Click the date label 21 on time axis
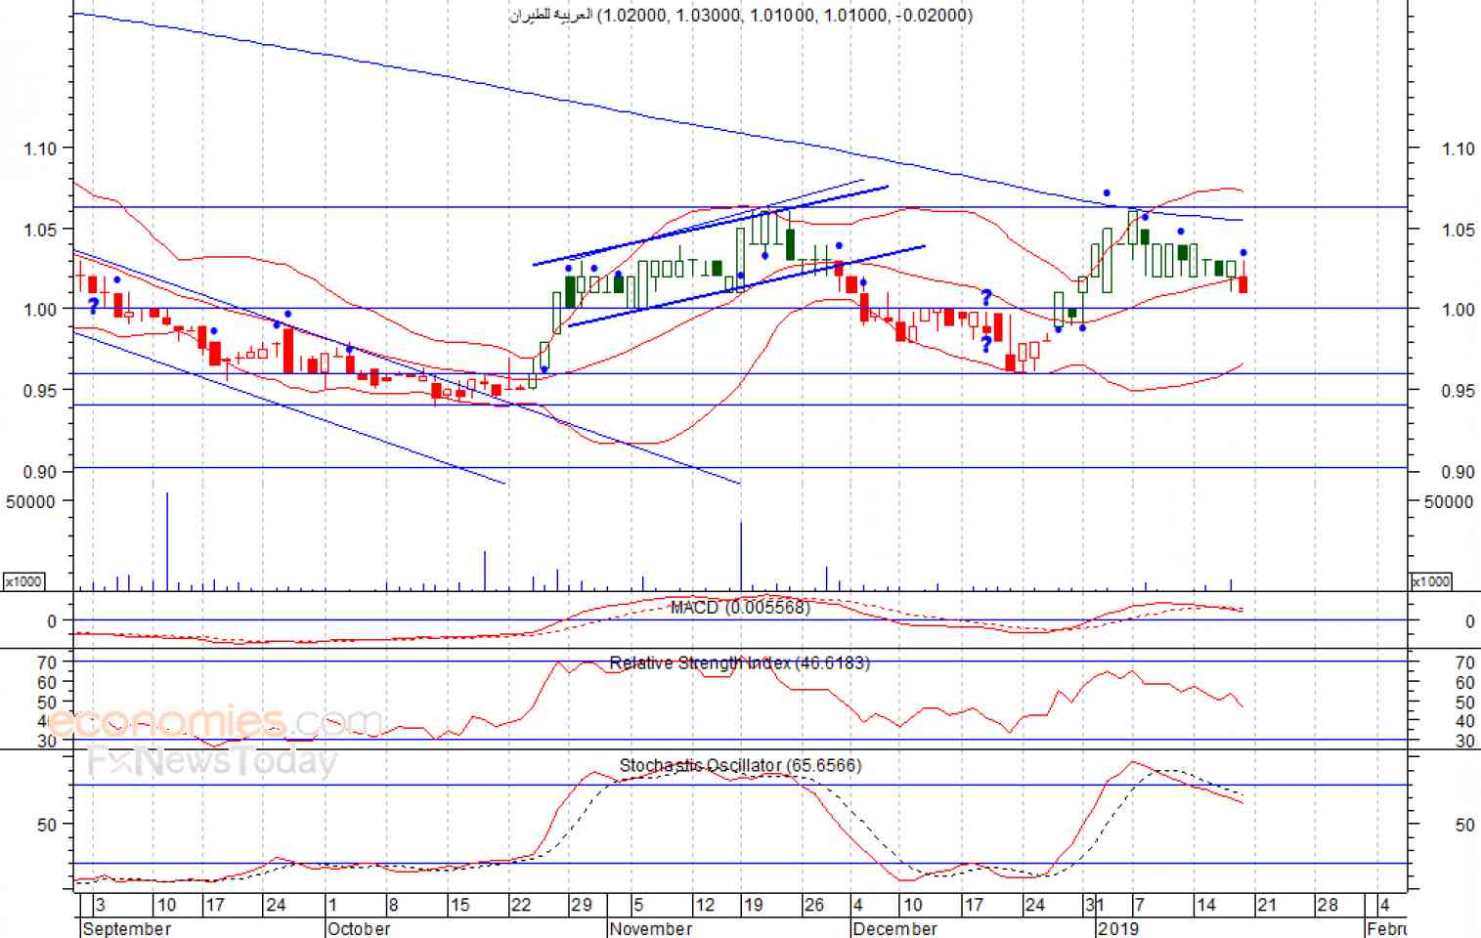This screenshot has height=938, width=1481. (x=1266, y=905)
